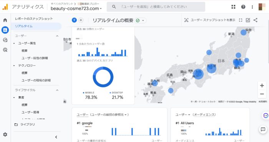Open the beauty-cosme723.com property selector
269x142 pixels.
pos(76,8)
